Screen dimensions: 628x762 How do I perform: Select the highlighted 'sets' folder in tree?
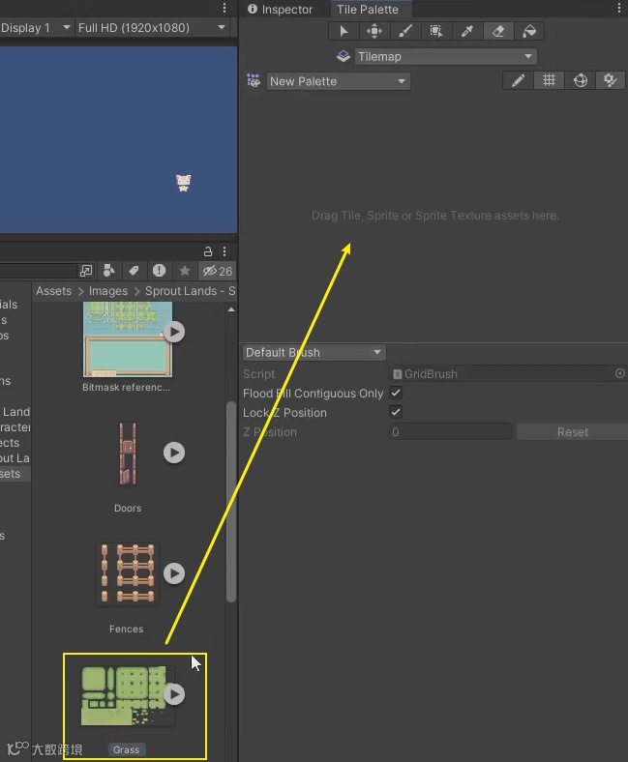15,474
